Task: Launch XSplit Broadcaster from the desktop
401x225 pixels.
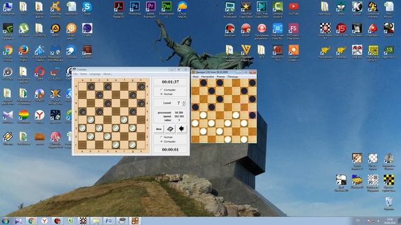Action: pyautogui.click(x=230, y=9)
